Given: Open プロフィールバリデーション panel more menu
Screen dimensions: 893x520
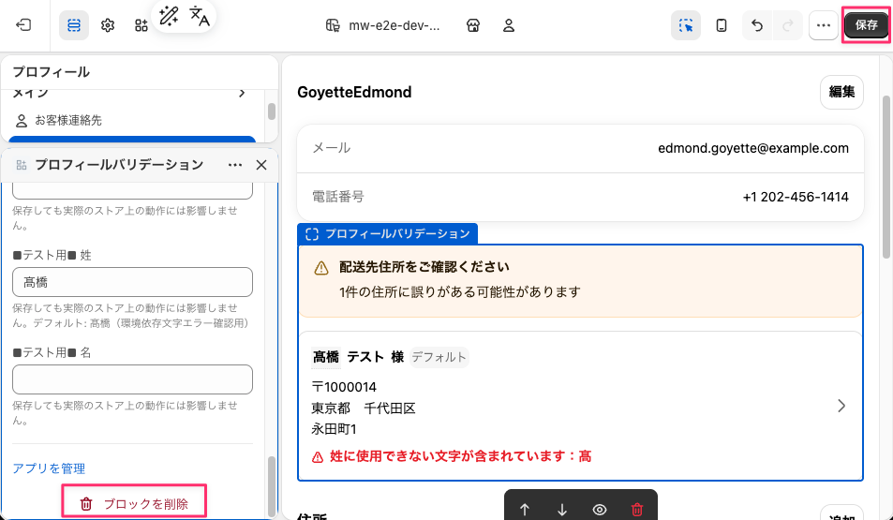Looking at the screenshot, I should [235, 165].
